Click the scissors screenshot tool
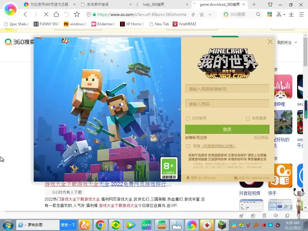Screen dimensions: 308x231 pyautogui.click(x=279, y=14)
